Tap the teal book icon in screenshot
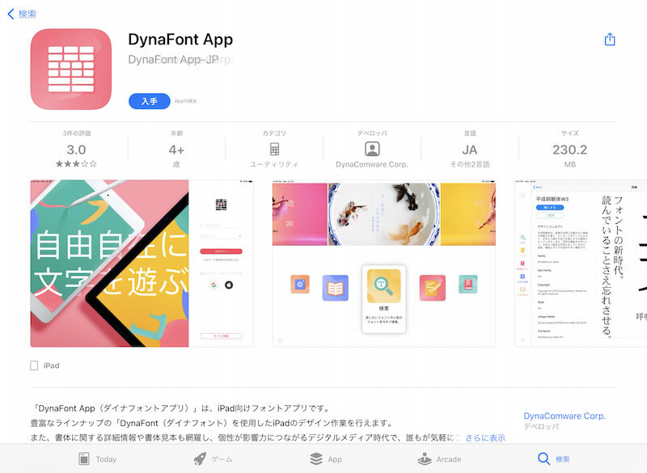Image resolution: width=647 pixels, height=473 pixels. (x=468, y=284)
